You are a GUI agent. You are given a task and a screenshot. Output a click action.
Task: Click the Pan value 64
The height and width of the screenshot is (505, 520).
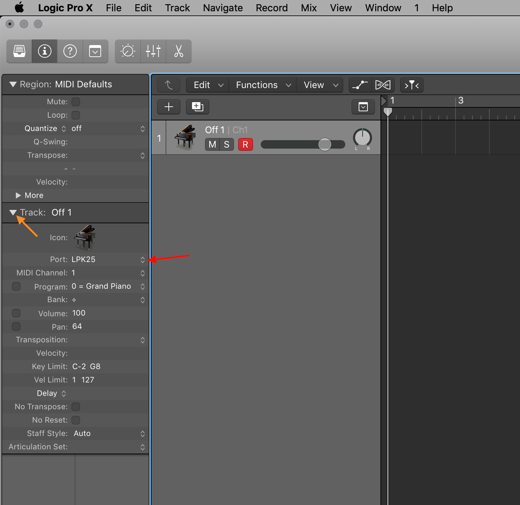coord(77,326)
